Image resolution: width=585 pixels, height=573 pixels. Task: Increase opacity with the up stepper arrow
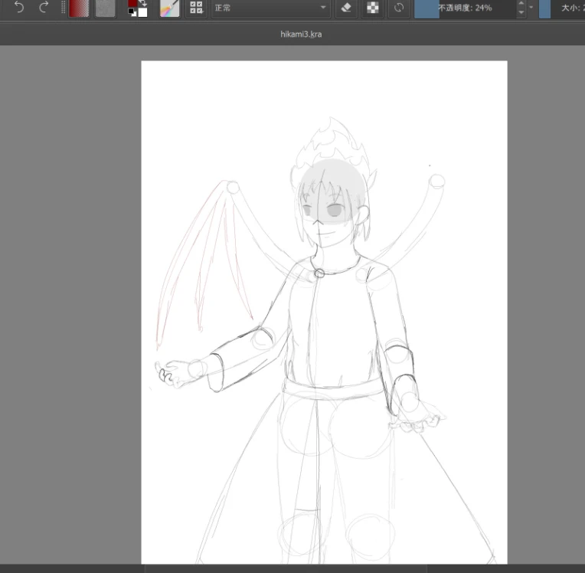(521, 4)
